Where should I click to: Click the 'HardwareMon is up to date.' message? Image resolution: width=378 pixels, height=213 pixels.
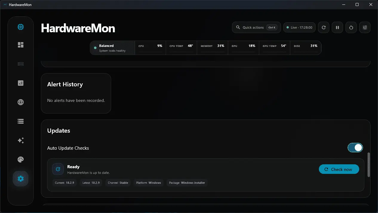pyautogui.click(x=88, y=173)
